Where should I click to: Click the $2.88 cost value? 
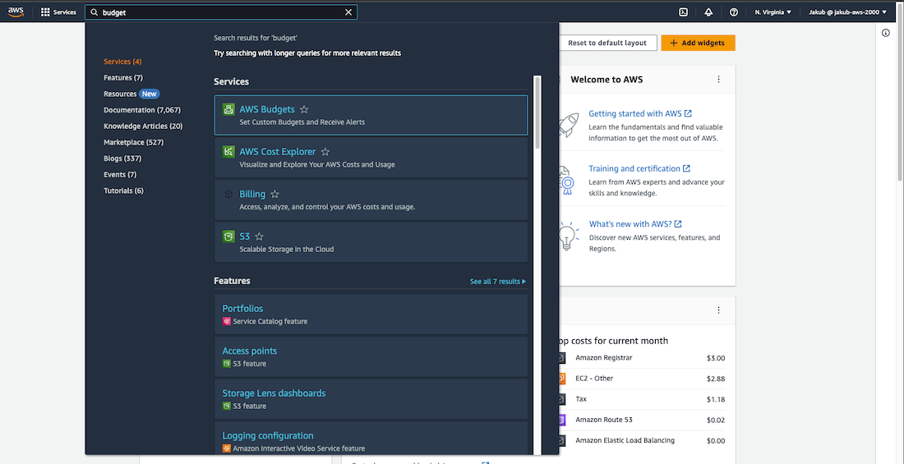(716, 379)
